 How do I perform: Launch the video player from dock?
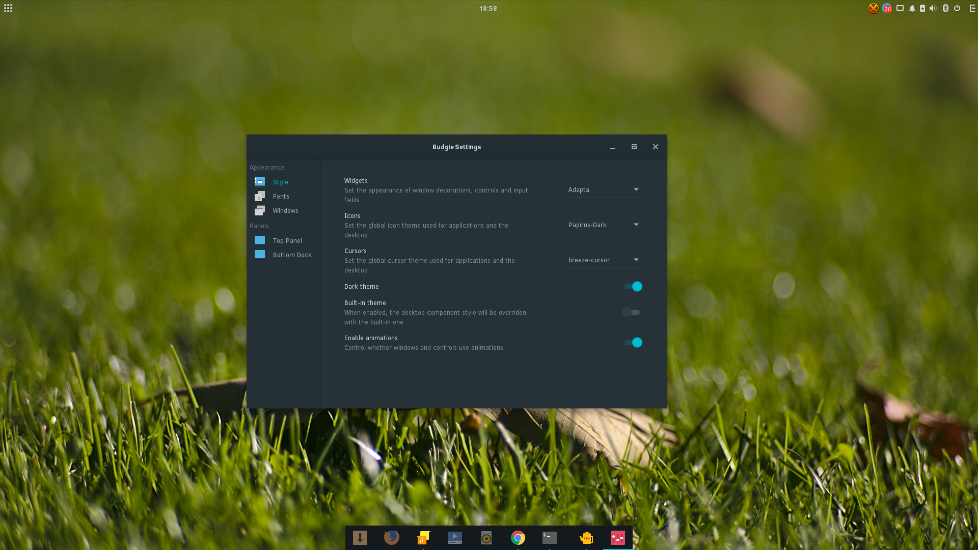[x=455, y=538]
